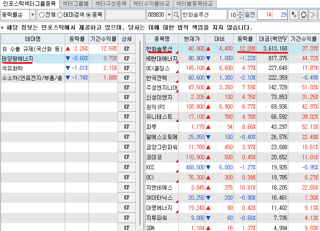This screenshot has height=231, width=320.
Task: Sort by 테마명 column header
Action: click(33, 39)
